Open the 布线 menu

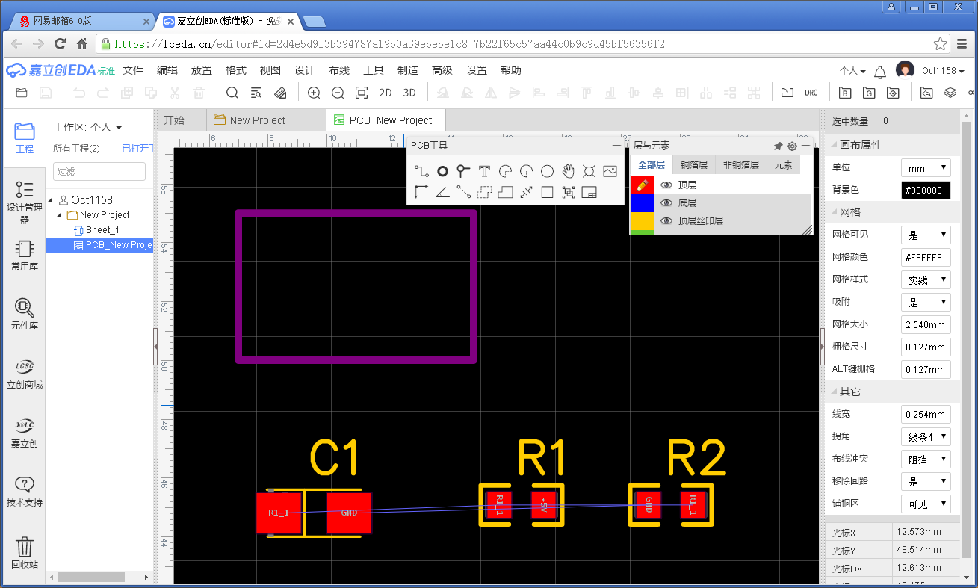pyautogui.click(x=339, y=70)
